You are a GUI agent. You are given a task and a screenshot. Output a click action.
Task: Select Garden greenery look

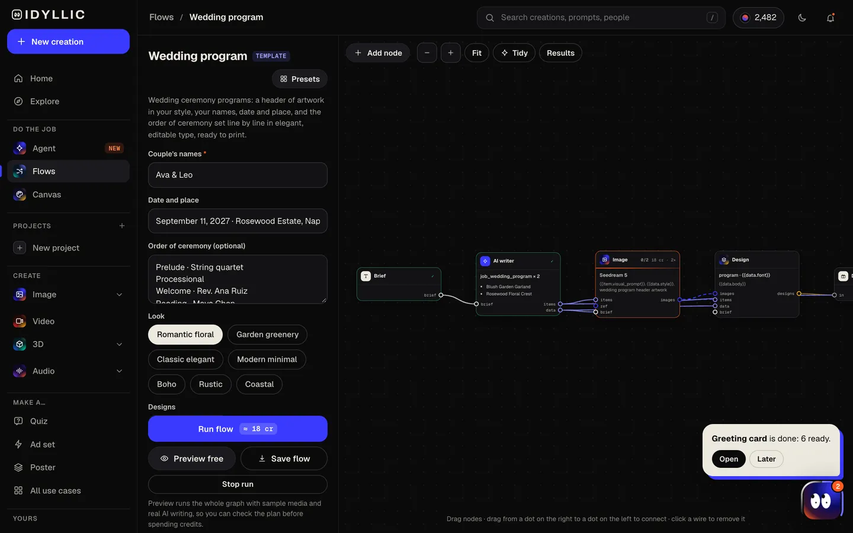point(267,335)
